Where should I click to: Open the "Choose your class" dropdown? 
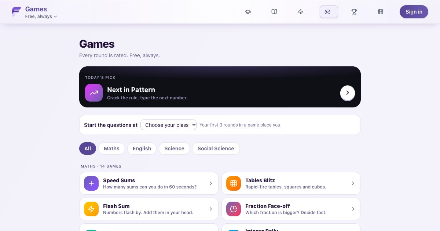169,125
